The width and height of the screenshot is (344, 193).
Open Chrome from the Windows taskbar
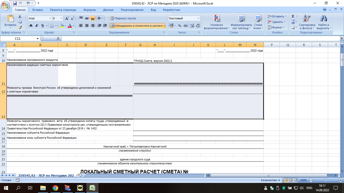(x=55, y=188)
